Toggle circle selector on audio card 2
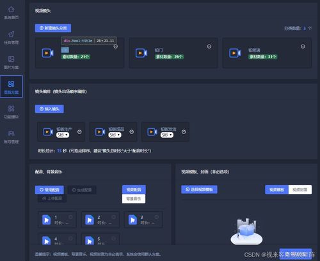The height and width of the screenshot is (261, 320). coord(114,217)
